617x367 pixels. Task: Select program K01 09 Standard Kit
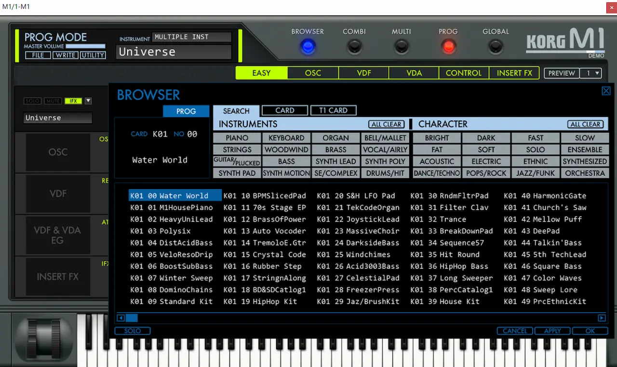(x=172, y=301)
